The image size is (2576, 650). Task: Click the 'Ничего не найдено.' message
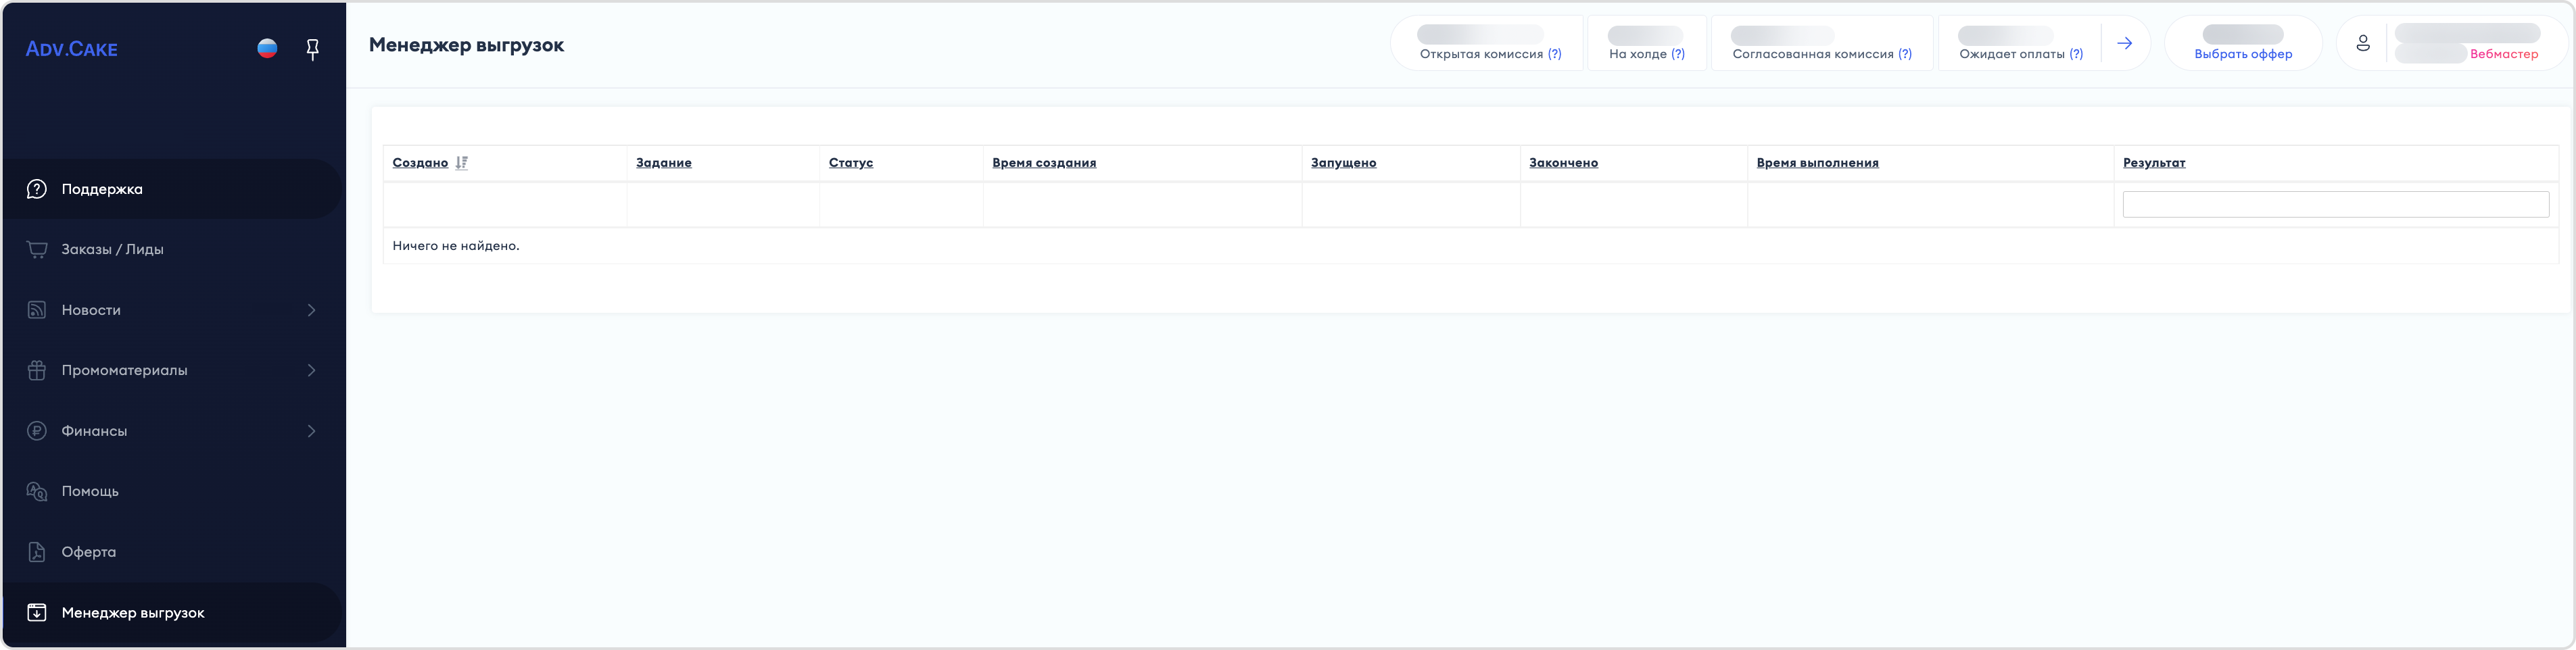[x=456, y=246]
